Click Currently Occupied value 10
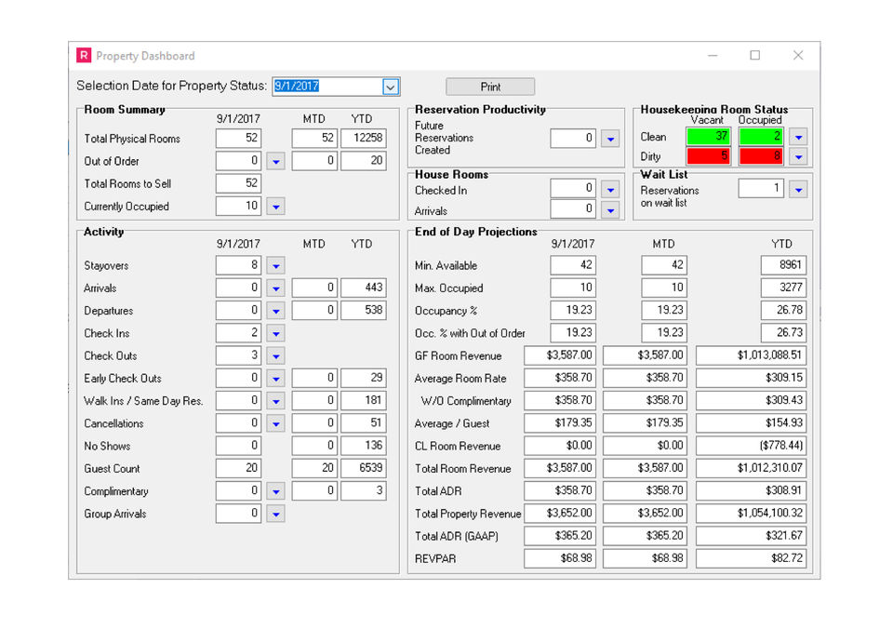The height and width of the screenshot is (629, 893). click(x=238, y=207)
